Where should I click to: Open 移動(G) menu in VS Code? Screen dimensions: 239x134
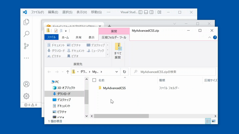(x=96, y=12)
